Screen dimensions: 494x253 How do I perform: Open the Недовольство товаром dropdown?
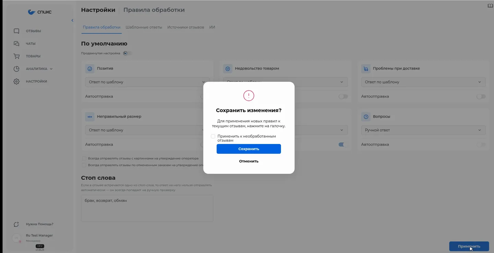285,82
